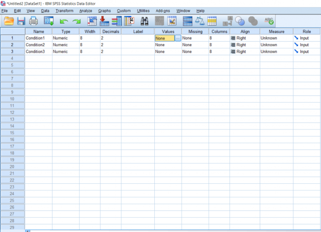Viewport: 321px width, 232px height.
Task: Click Role Input cell for Condition3
Action: 307,51
